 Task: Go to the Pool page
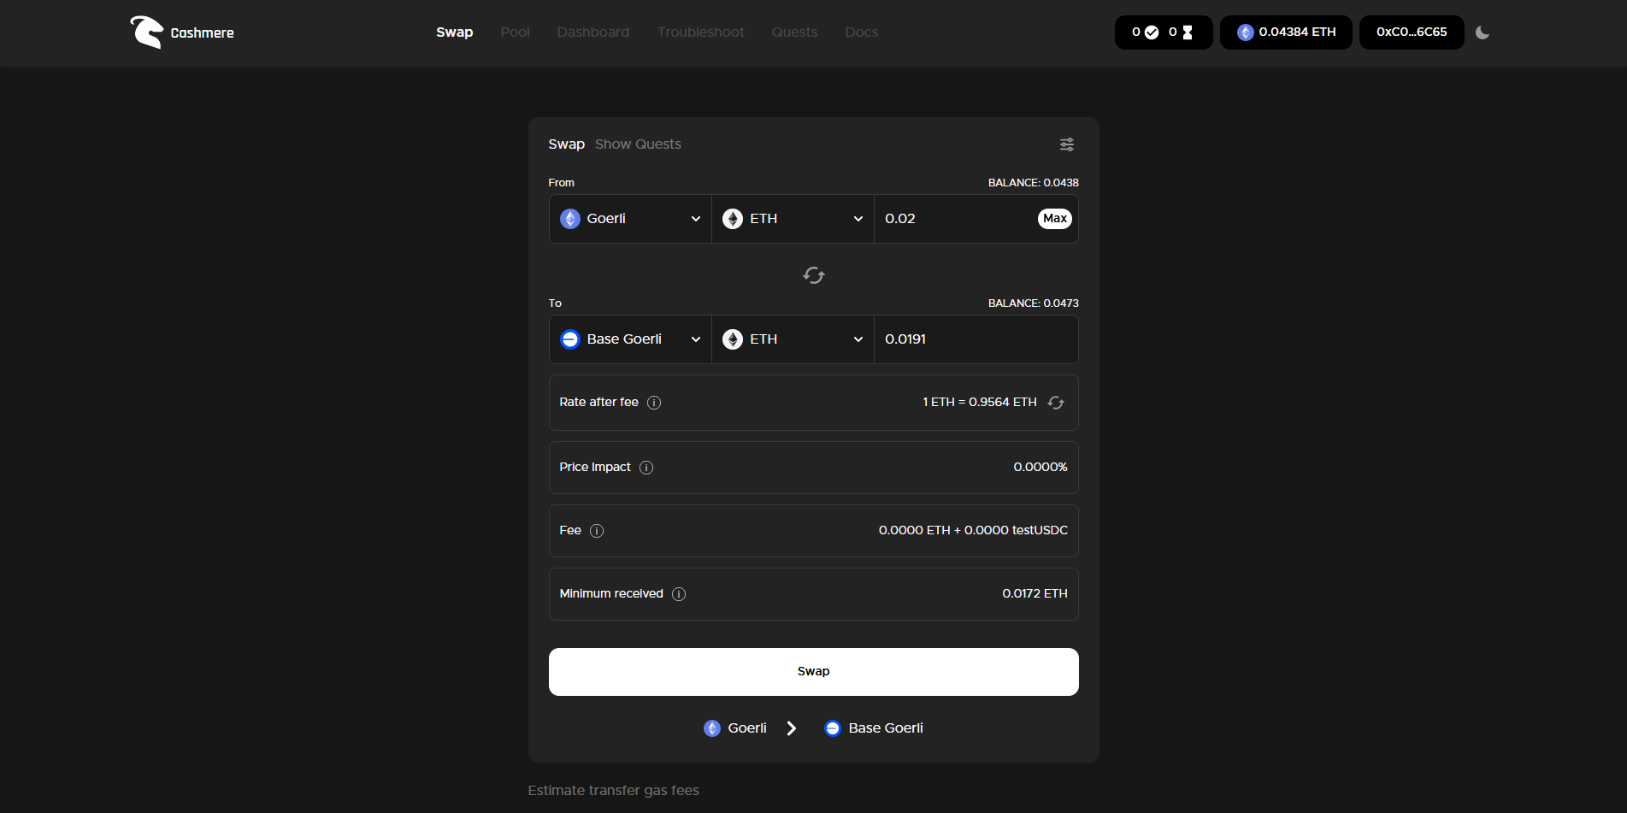click(515, 32)
